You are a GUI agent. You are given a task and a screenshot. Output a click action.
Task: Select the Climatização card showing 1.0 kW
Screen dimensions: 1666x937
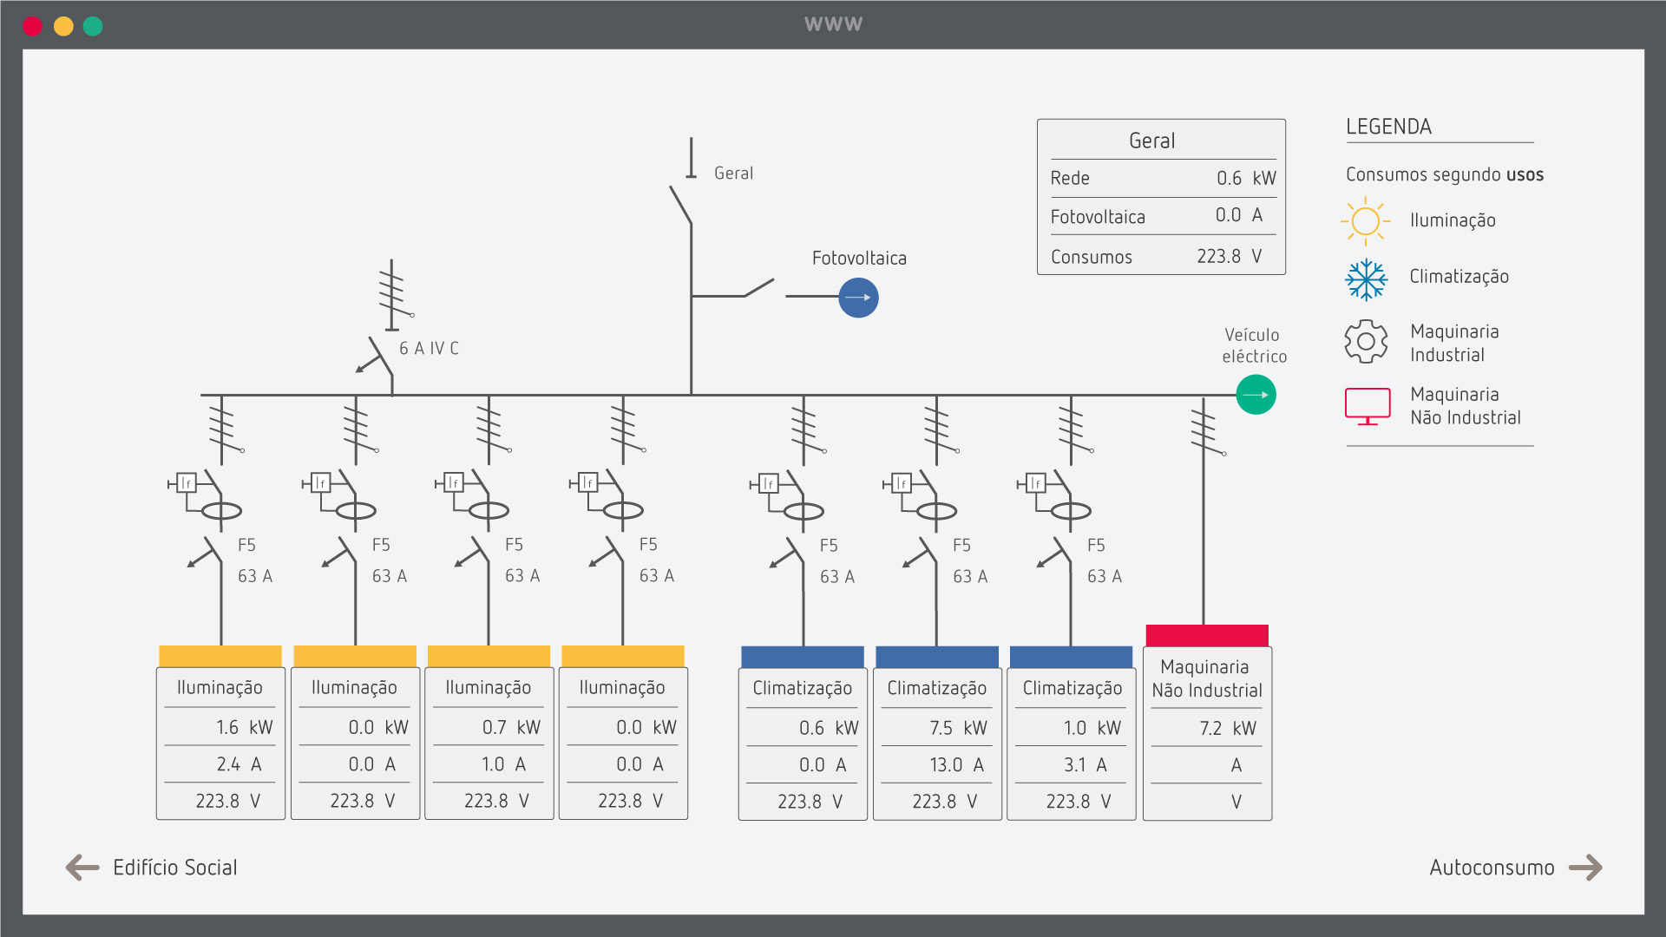point(1071,744)
